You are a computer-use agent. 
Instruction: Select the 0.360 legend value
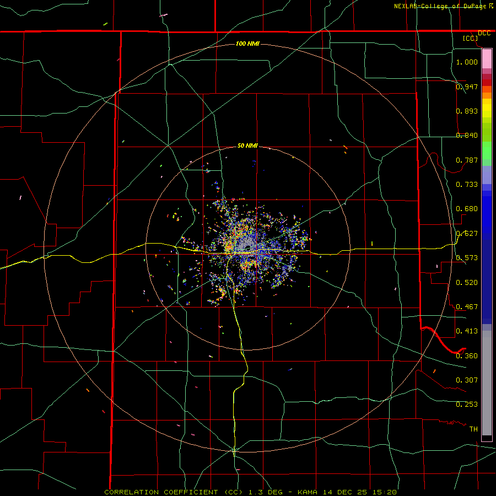coord(467,355)
